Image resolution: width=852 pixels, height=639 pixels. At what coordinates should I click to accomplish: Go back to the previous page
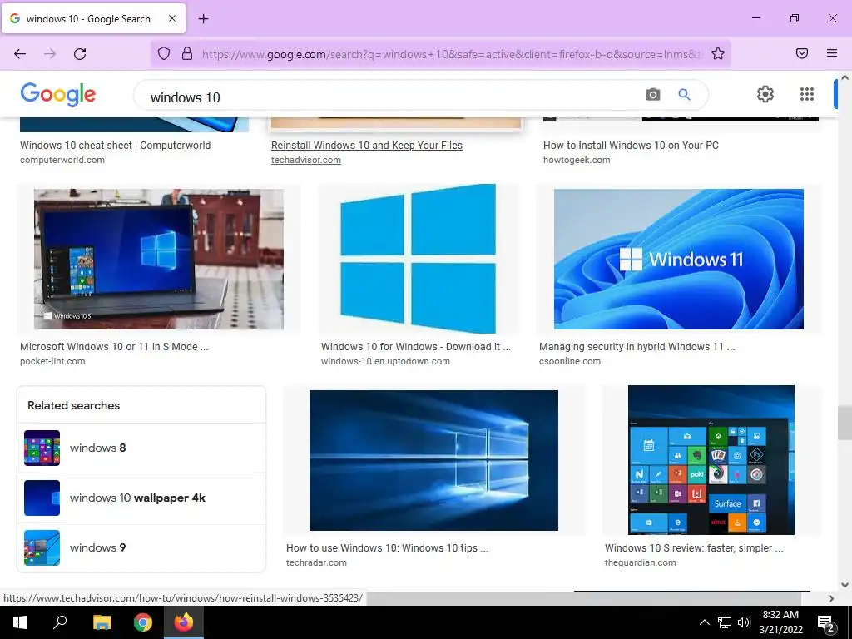coord(20,53)
